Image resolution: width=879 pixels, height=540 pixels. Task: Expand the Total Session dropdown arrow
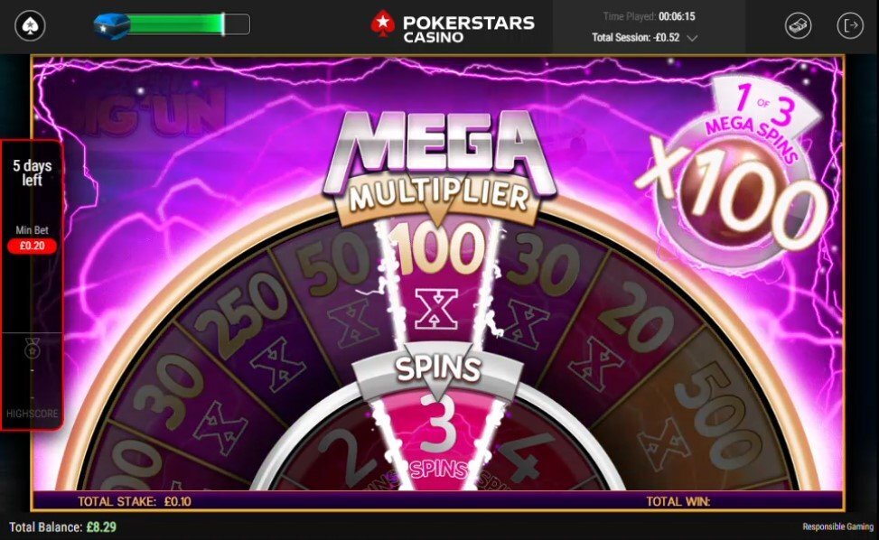click(692, 38)
